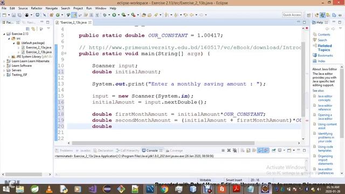Click the External Tools toolbar icon
Image resolution: width=345 pixels, height=194 pixels.
(x=133, y=15)
